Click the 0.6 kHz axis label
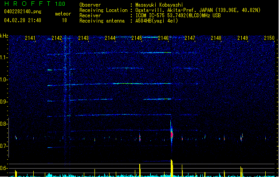The image size is (279, 177). tap(4, 168)
